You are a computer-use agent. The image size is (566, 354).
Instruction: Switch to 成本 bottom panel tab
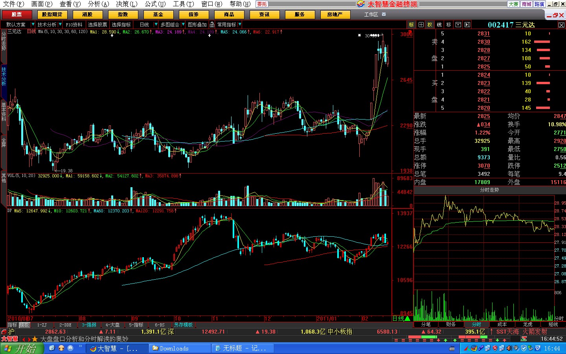tap(502, 324)
